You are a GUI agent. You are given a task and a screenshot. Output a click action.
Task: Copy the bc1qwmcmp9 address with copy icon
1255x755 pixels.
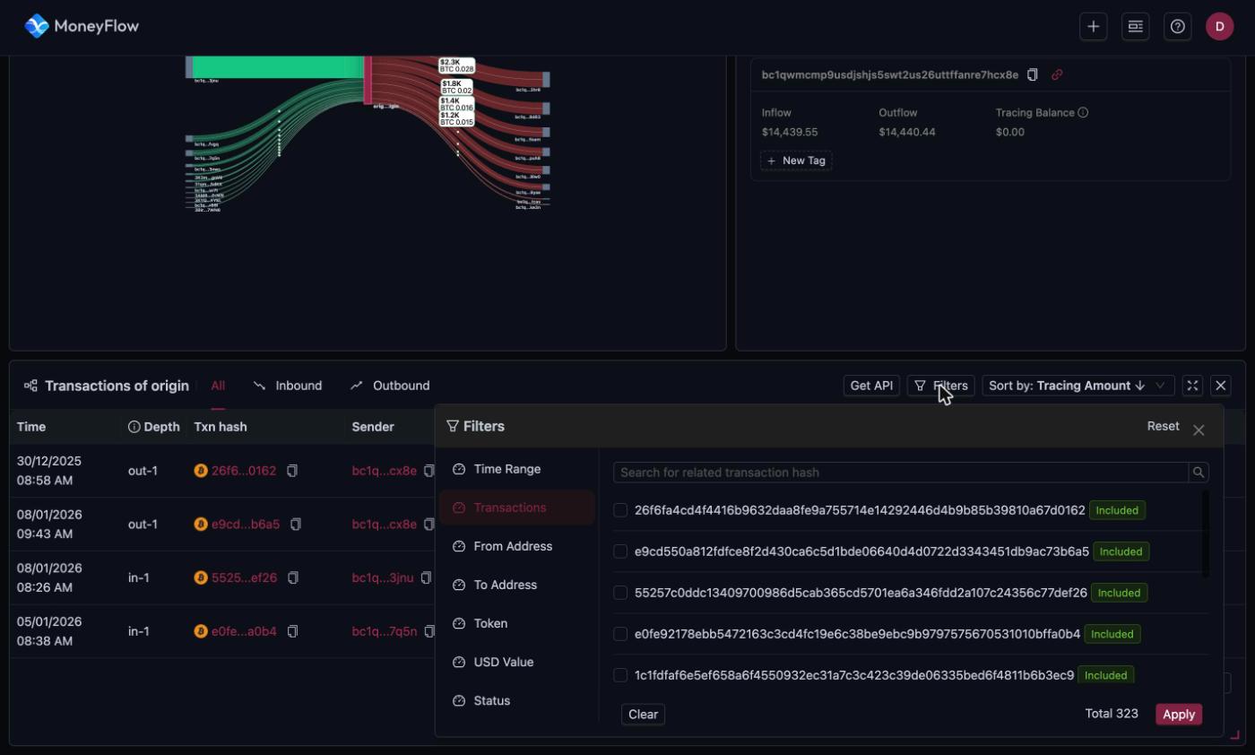click(1033, 75)
